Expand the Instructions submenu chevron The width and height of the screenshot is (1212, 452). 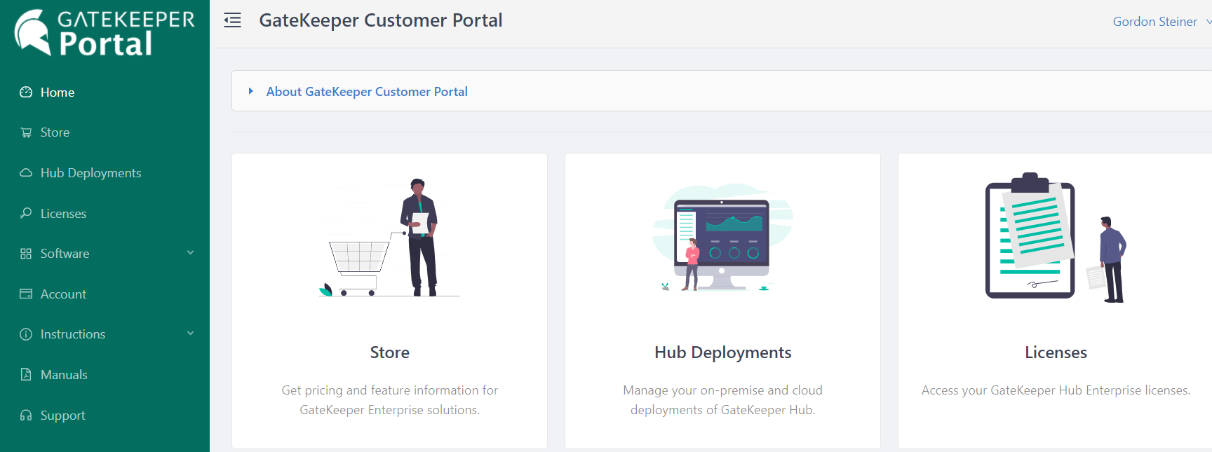click(x=190, y=334)
